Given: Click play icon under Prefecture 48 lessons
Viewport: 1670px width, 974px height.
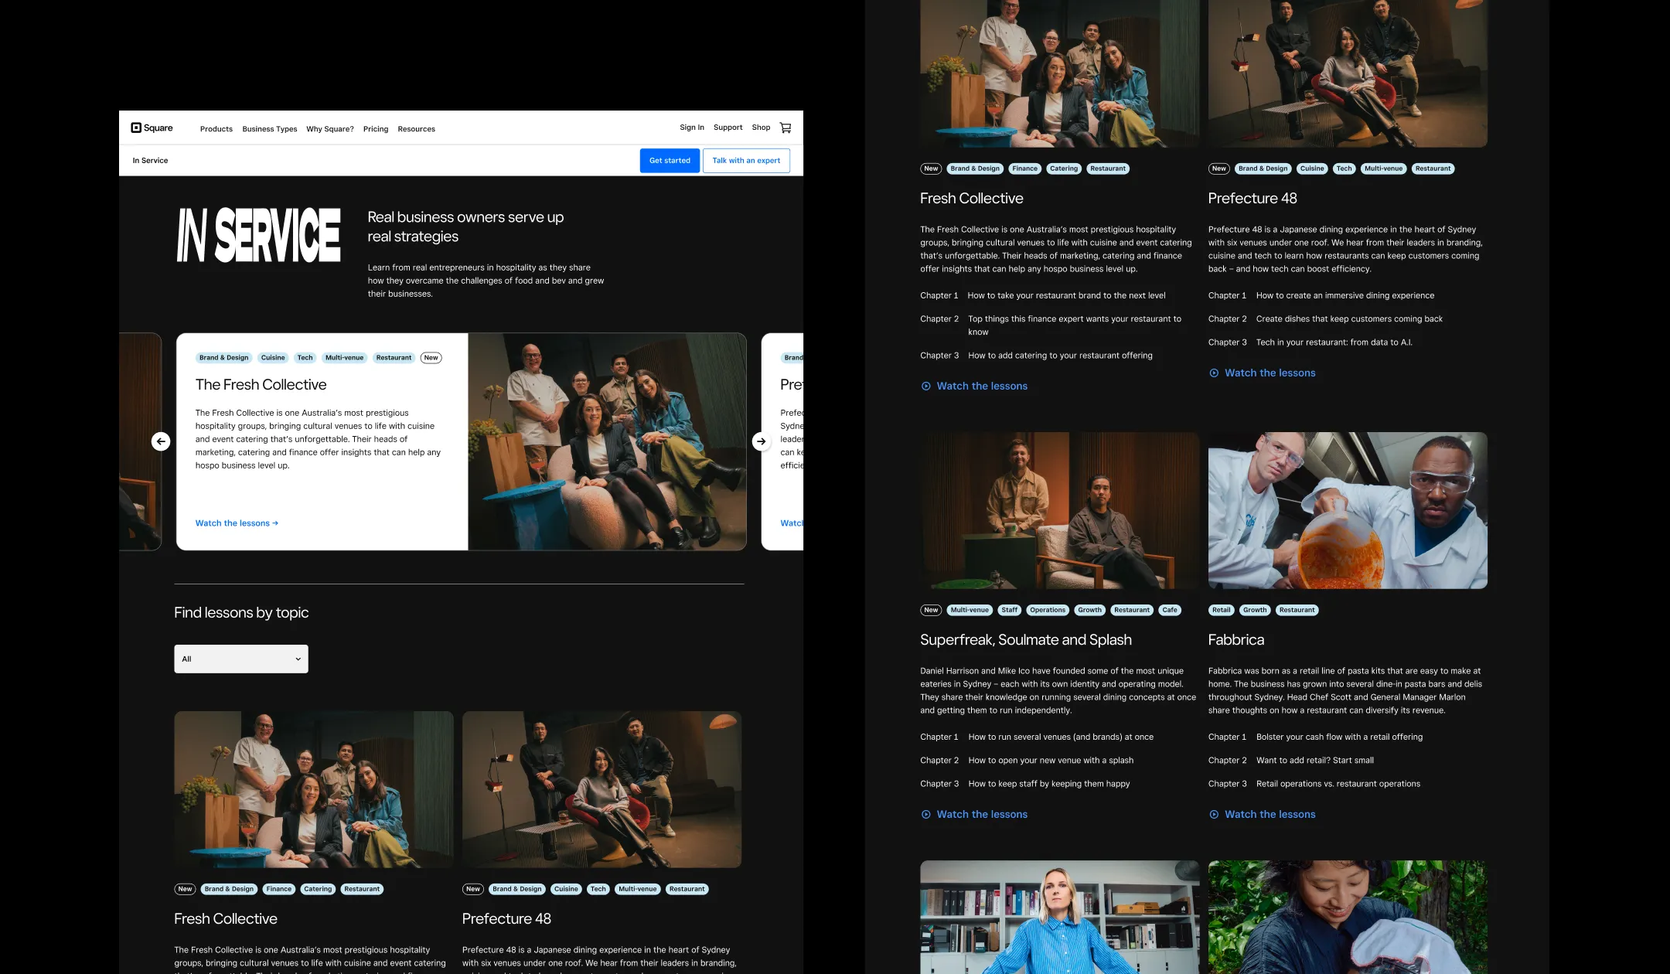Looking at the screenshot, I should coord(1214,373).
